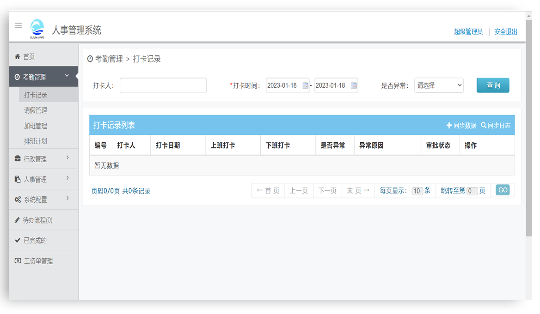
Task: Click the GO page jump button
Action: (503, 190)
